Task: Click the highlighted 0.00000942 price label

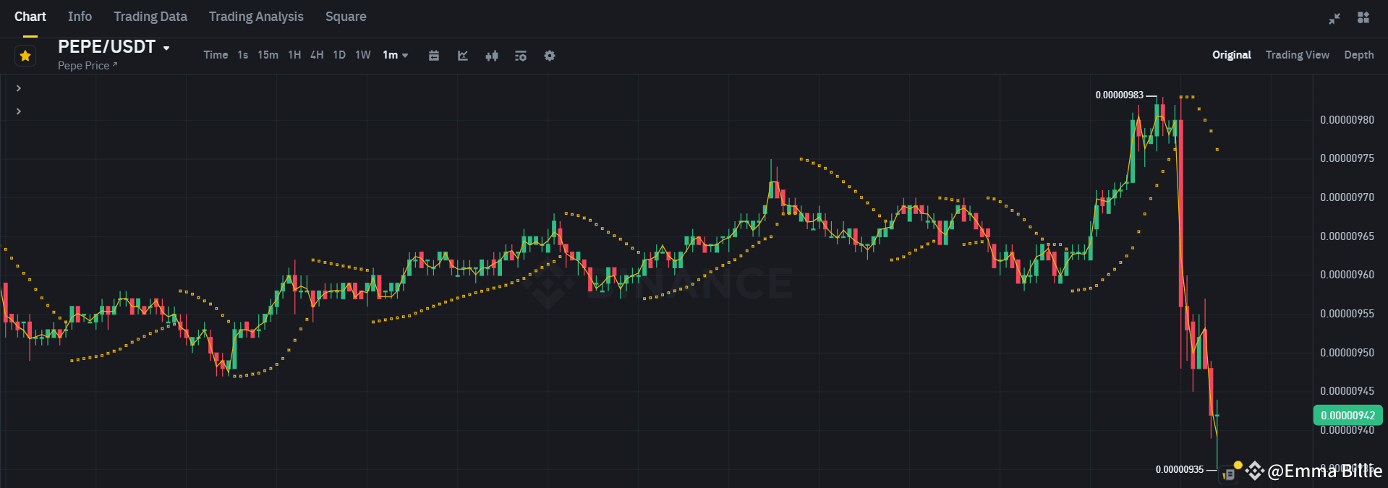Action: pyautogui.click(x=1347, y=415)
